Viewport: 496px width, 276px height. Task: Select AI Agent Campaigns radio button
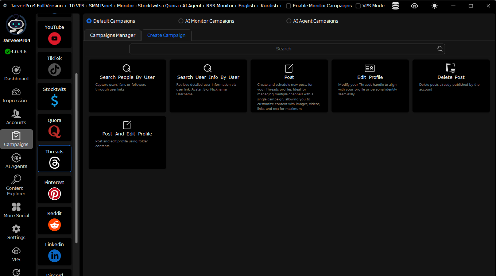(x=289, y=21)
